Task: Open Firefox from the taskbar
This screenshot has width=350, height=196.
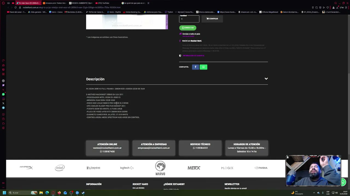Action: (x=59, y=193)
